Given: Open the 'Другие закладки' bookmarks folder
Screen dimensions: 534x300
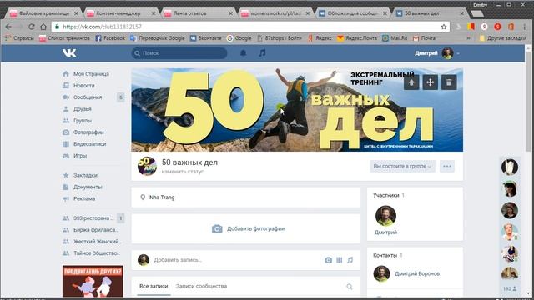Looking at the screenshot, I should pyautogui.click(x=502, y=38).
